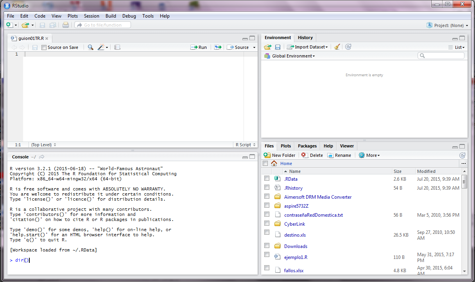Screen dimensions: 475x282
Task: Click the View current directory arrow in Console
Action: point(42,157)
